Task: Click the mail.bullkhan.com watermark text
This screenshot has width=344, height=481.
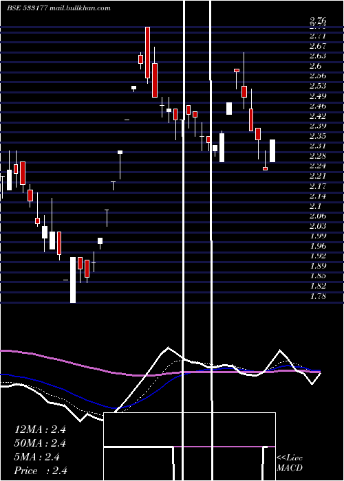Action: click(80, 8)
